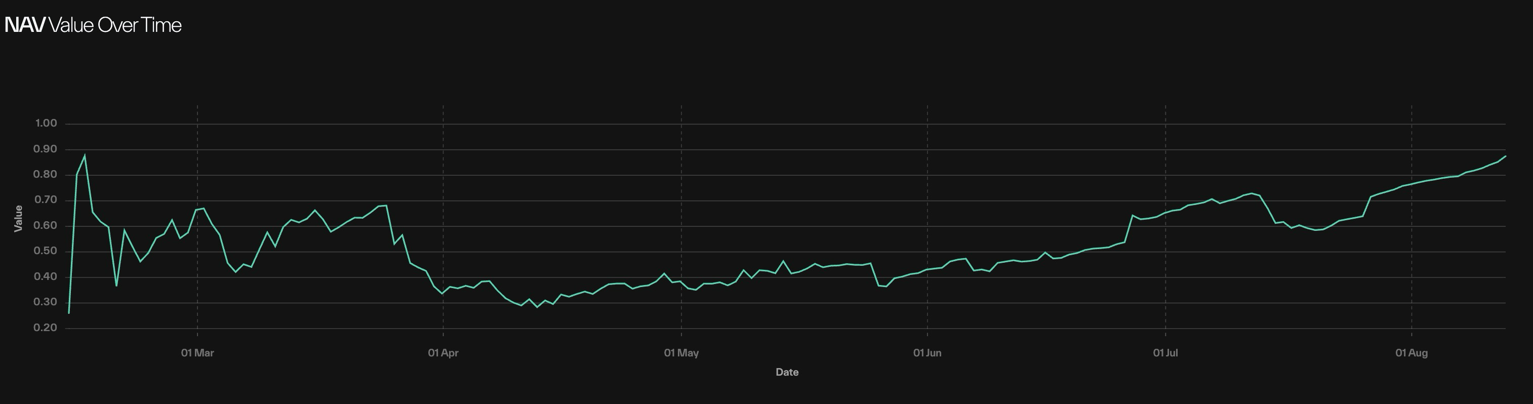The height and width of the screenshot is (404, 1533).
Task: Click the 0.80 y-axis tick label
Action: point(46,175)
